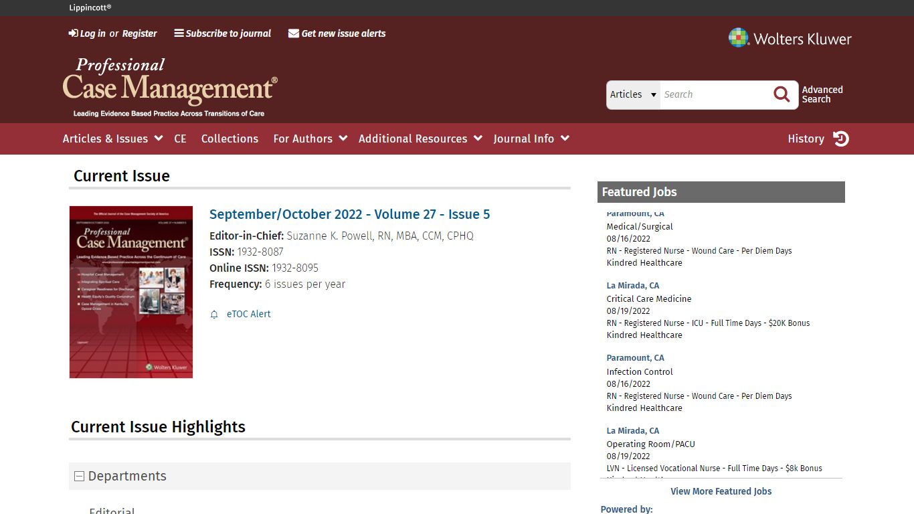Click into the Search input field
Screen dimensions: 914x514
[x=715, y=94]
